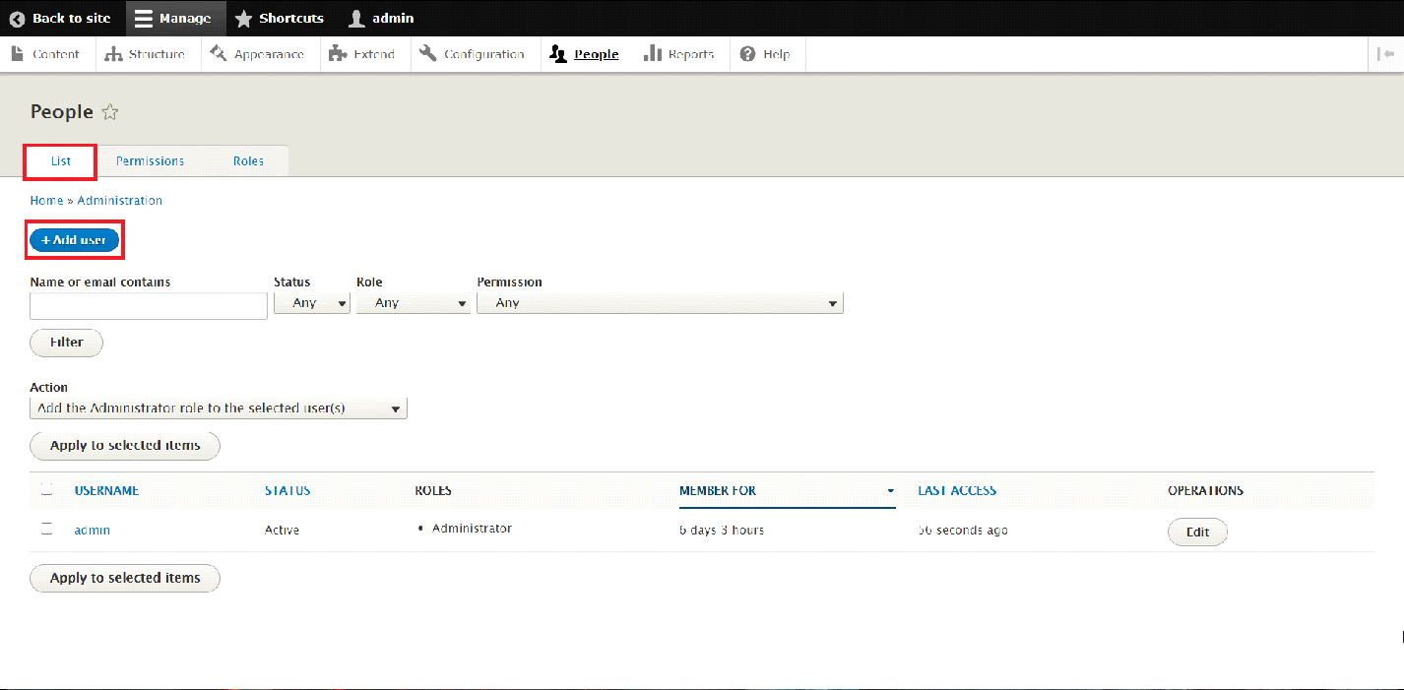Collapse toolbar with orientation toggle arrow

tap(1386, 55)
